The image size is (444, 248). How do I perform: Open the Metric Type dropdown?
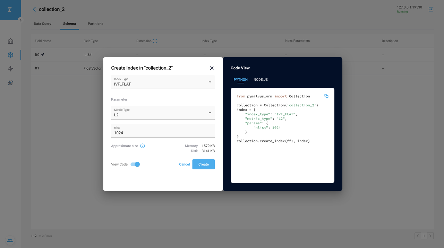click(163, 113)
